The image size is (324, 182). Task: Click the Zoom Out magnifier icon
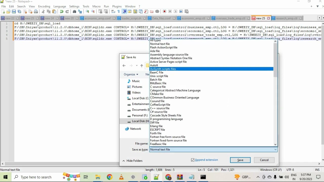point(93,11)
